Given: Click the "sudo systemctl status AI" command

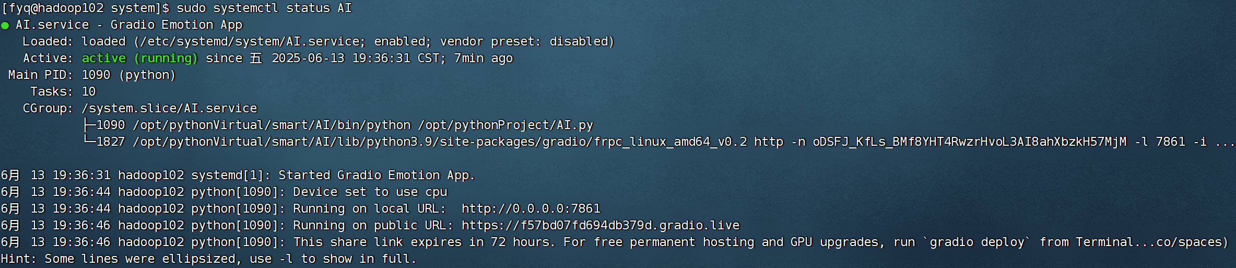Looking at the screenshot, I should (x=264, y=8).
